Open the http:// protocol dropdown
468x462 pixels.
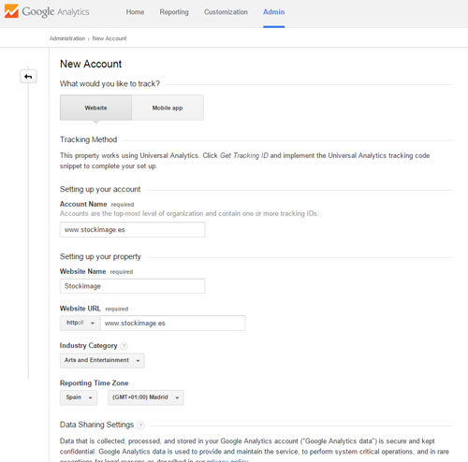click(x=80, y=323)
